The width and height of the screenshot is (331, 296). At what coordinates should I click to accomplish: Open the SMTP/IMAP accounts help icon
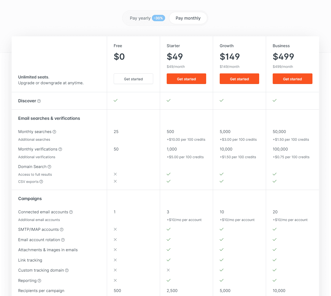62,229
